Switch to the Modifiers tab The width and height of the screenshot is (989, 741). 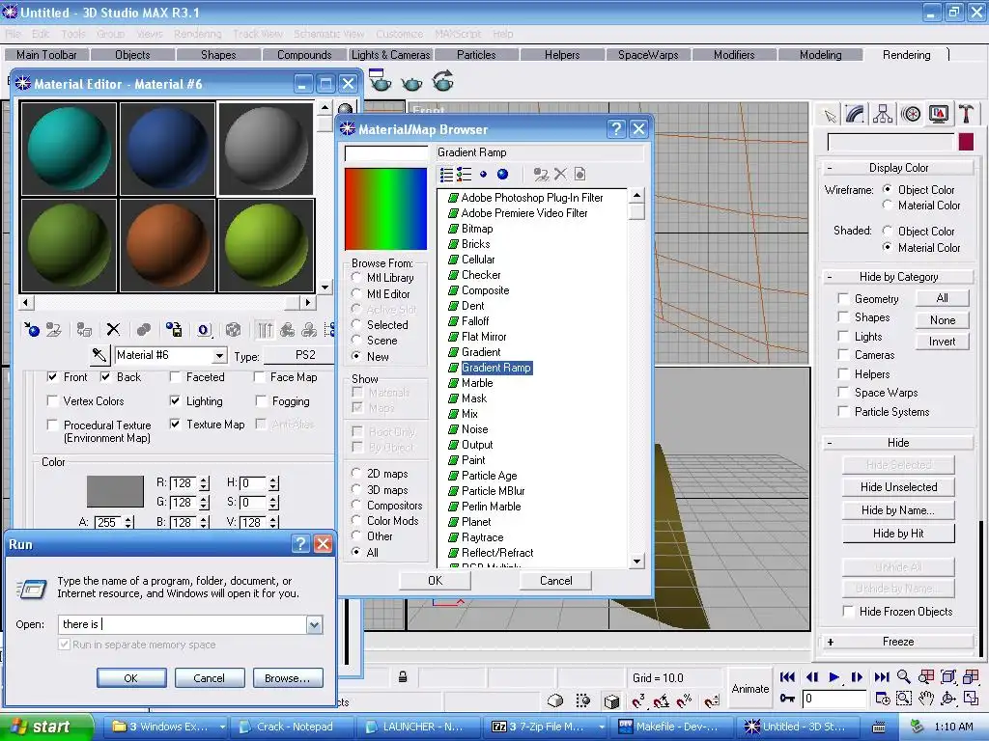pos(734,55)
